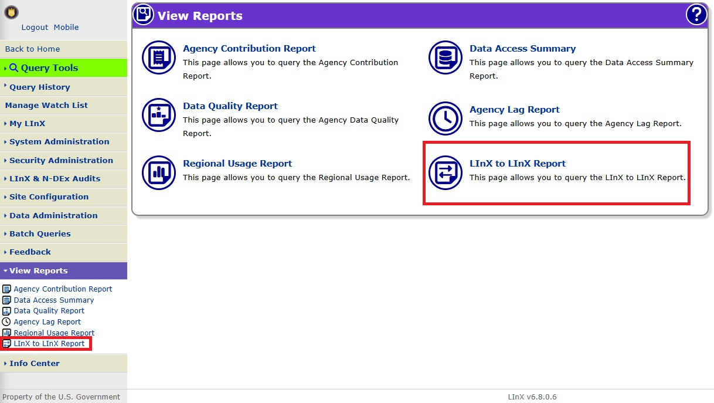Screen dimensions: 714x403
Task: Click the Query Tools search icon
Action: [x=14, y=68]
